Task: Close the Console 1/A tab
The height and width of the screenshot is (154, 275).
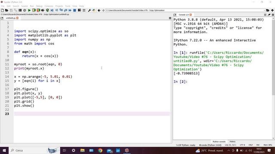Action: 191,15
